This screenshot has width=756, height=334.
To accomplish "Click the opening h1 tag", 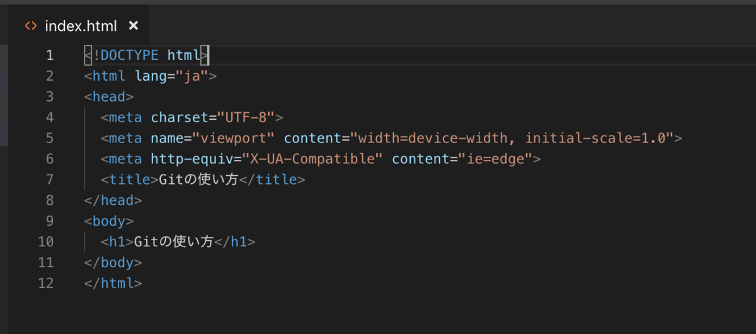I will pos(117,242).
